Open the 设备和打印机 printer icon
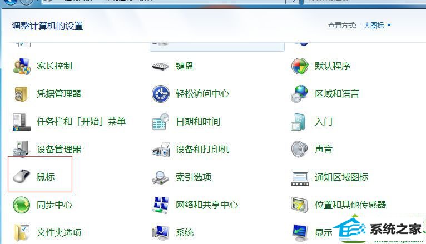 (x=161, y=150)
